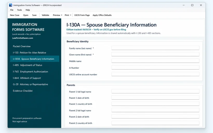Click the Parent 1 date of birth field

tap(155, 97)
